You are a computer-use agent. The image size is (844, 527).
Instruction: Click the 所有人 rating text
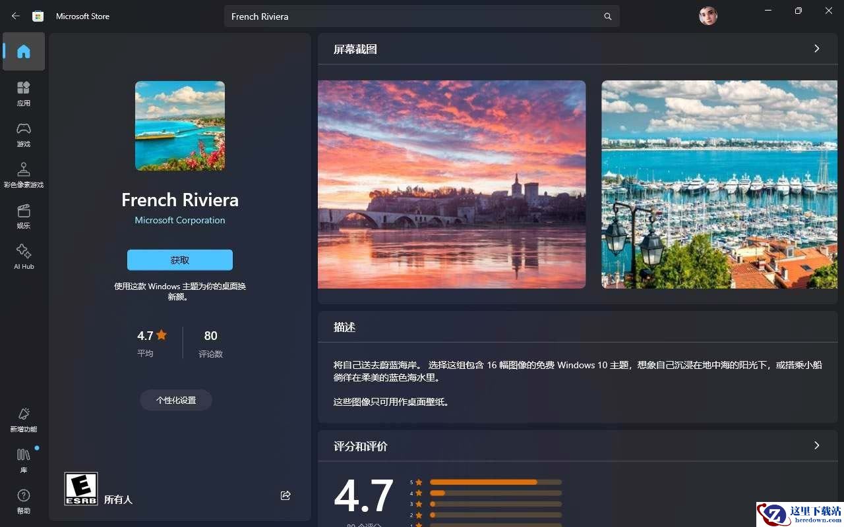[x=119, y=500]
